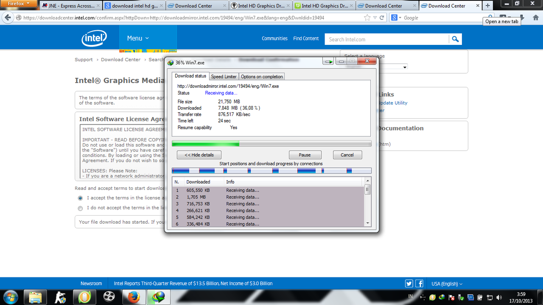Open a new tab with the plus button
543x305 pixels.
click(x=487, y=6)
